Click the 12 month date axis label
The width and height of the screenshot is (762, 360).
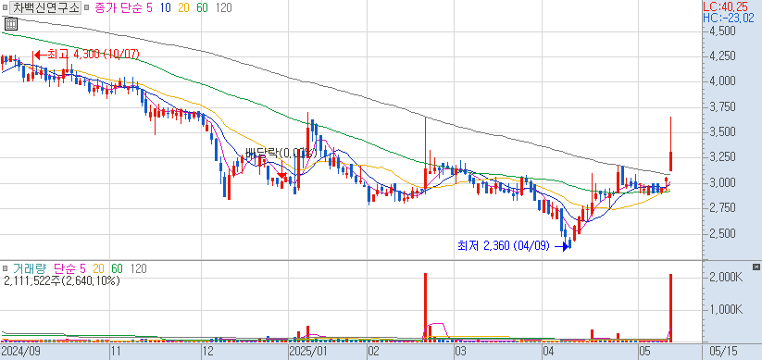208,352
